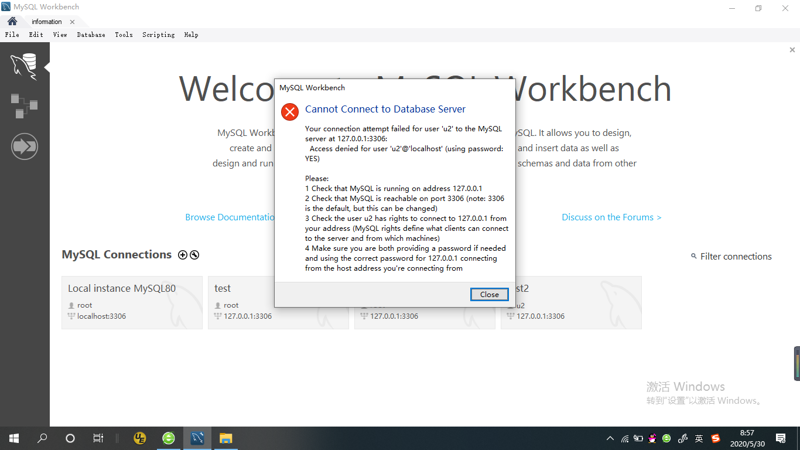Screen dimensions: 800x450
Task: Select the MySQL connections dolphin sidebar icon
Action: tap(24, 66)
